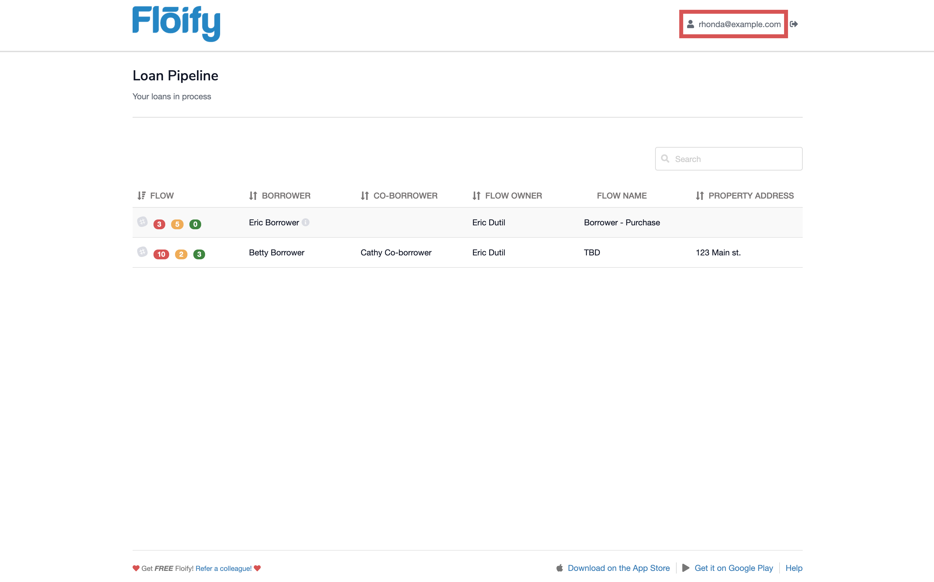Click the orange badge showing 5
This screenshot has height=582, width=934.
pos(177,224)
